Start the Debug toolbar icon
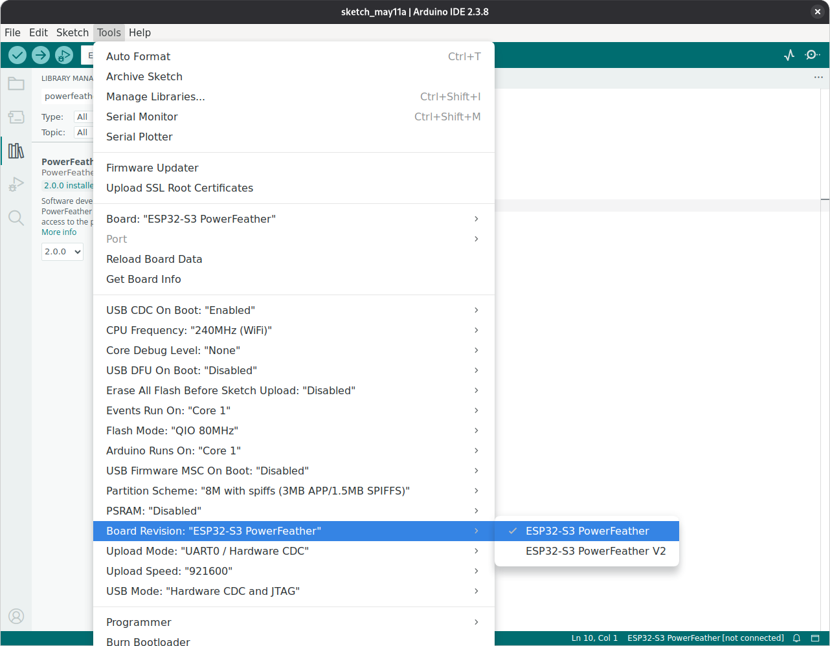Image resolution: width=830 pixels, height=646 pixels. [64, 55]
